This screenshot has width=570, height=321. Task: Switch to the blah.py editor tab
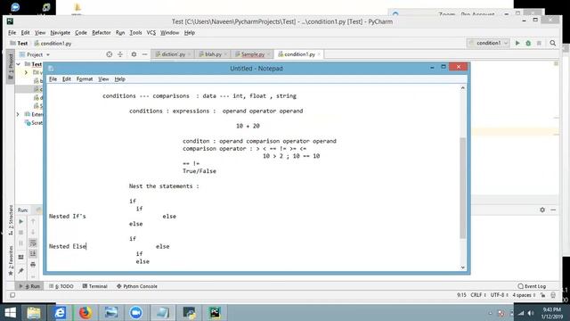point(212,54)
